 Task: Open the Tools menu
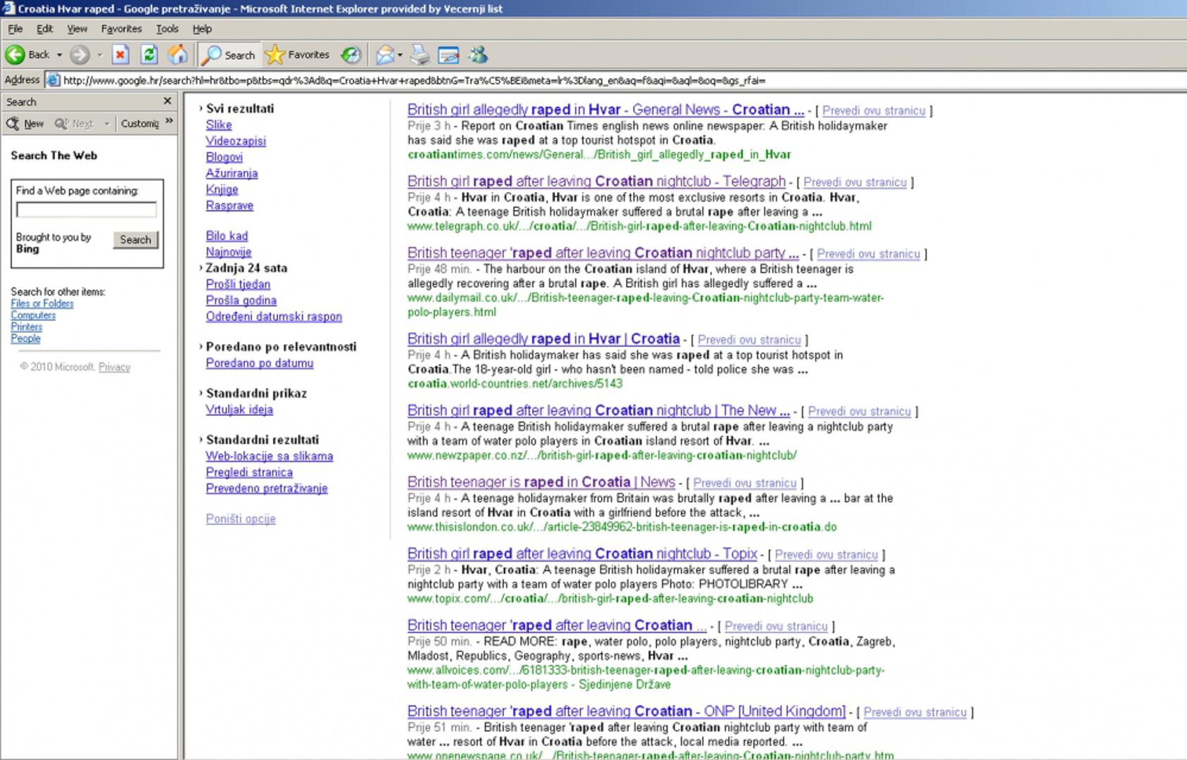167,29
